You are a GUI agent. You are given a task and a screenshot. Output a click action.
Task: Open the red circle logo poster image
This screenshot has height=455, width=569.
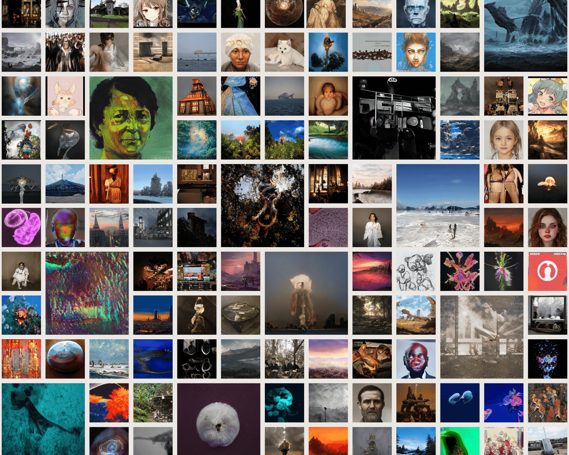pyautogui.click(x=547, y=271)
